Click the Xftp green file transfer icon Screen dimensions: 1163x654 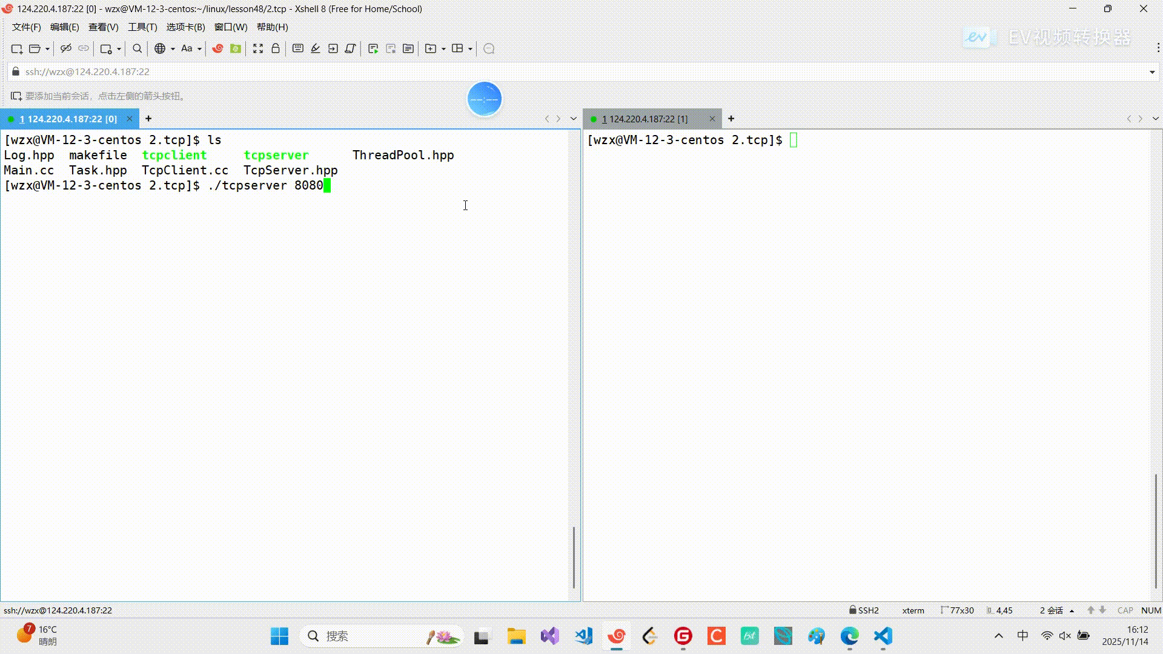(x=236, y=48)
